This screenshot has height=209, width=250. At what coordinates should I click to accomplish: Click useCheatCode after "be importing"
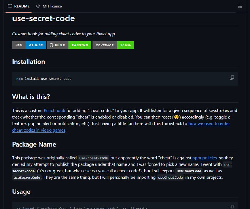click(x=170, y=177)
